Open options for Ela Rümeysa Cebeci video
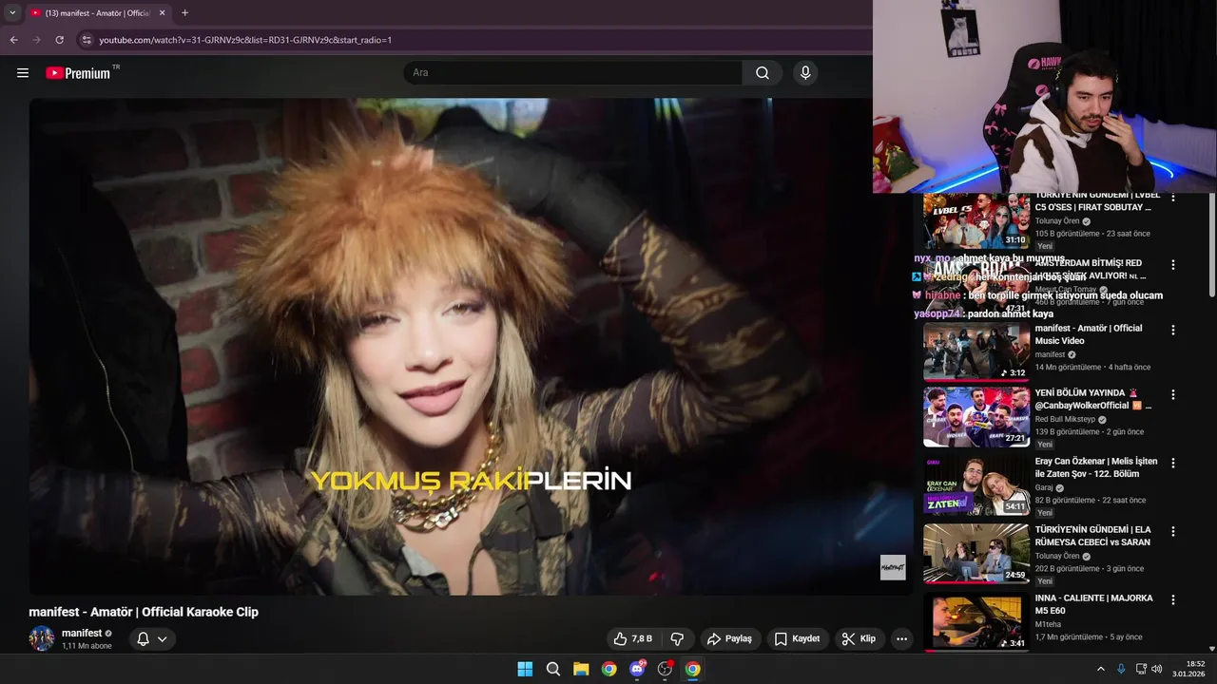The image size is (1217, 684). click(x=1173, y=531)
